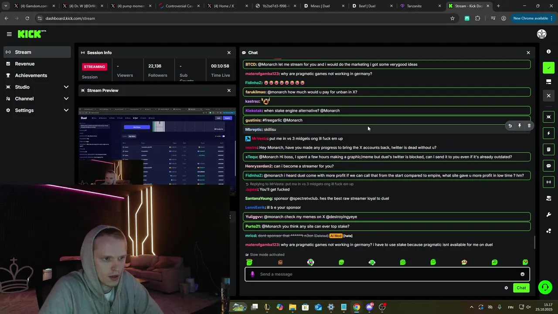This screenshot has width=558, height=314.
Task: Open File Explorer from the taskbar
Action: [x=293, y=307]
